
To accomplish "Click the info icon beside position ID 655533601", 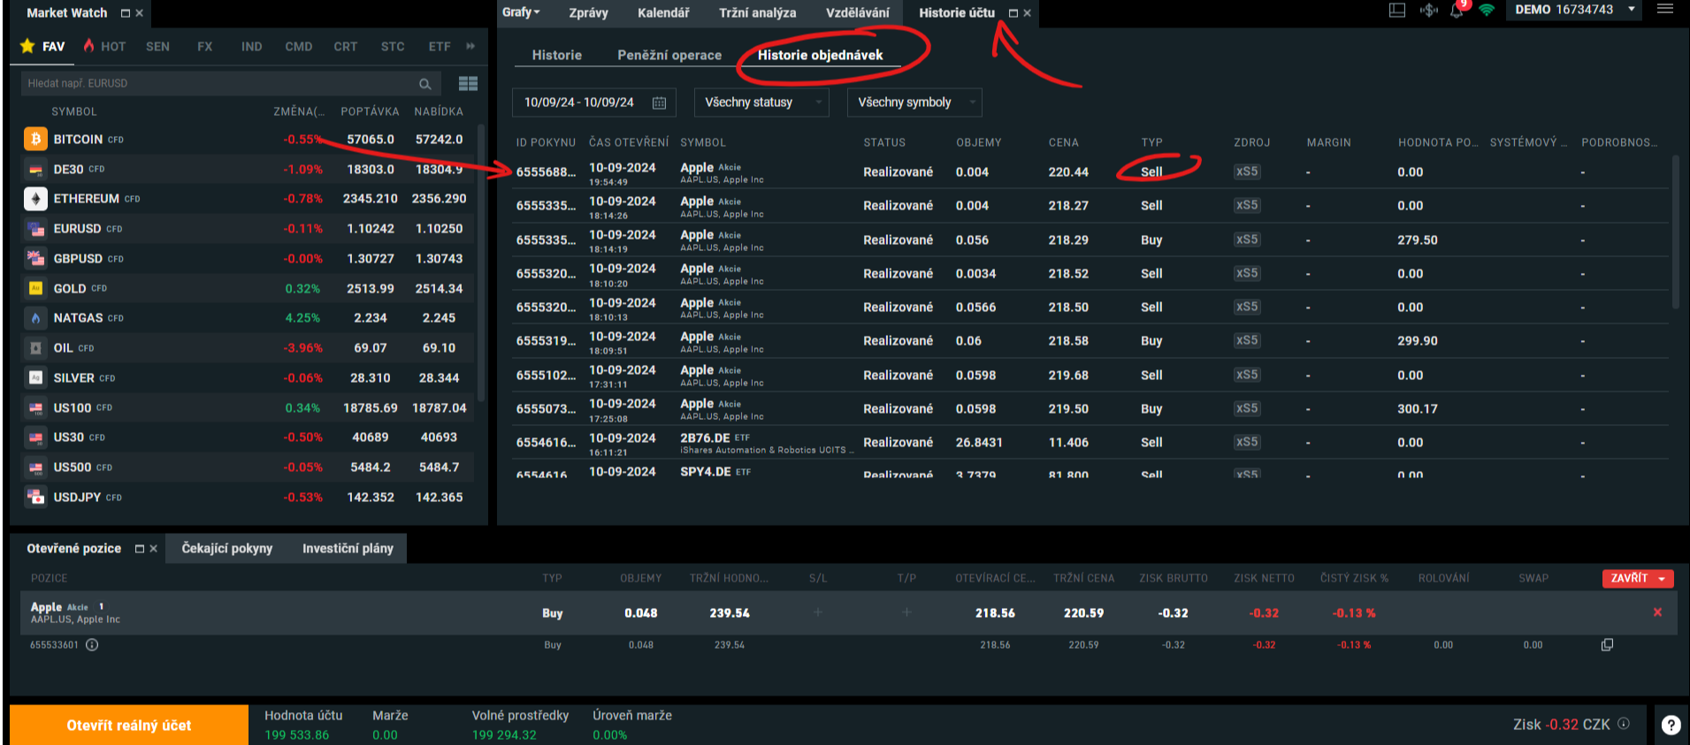I will (92, 645).
